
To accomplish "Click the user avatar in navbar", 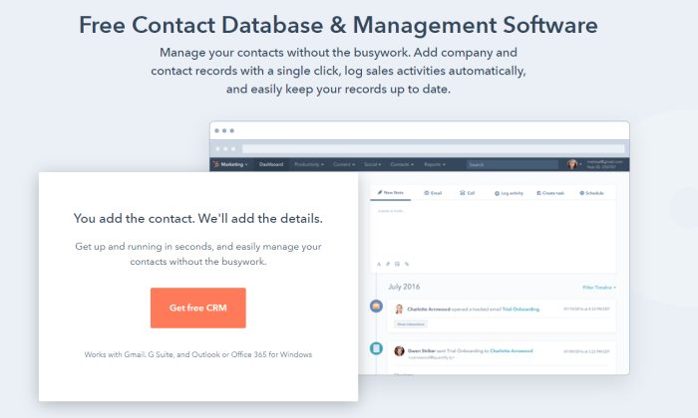I will pyautogui.click(x=572, y=164).
